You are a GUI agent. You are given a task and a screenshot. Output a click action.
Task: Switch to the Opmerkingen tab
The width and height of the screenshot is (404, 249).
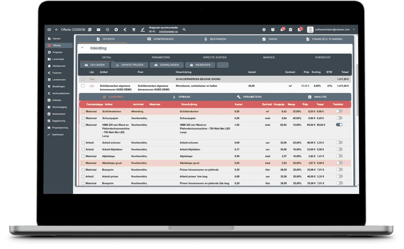[x=160, y=39]
